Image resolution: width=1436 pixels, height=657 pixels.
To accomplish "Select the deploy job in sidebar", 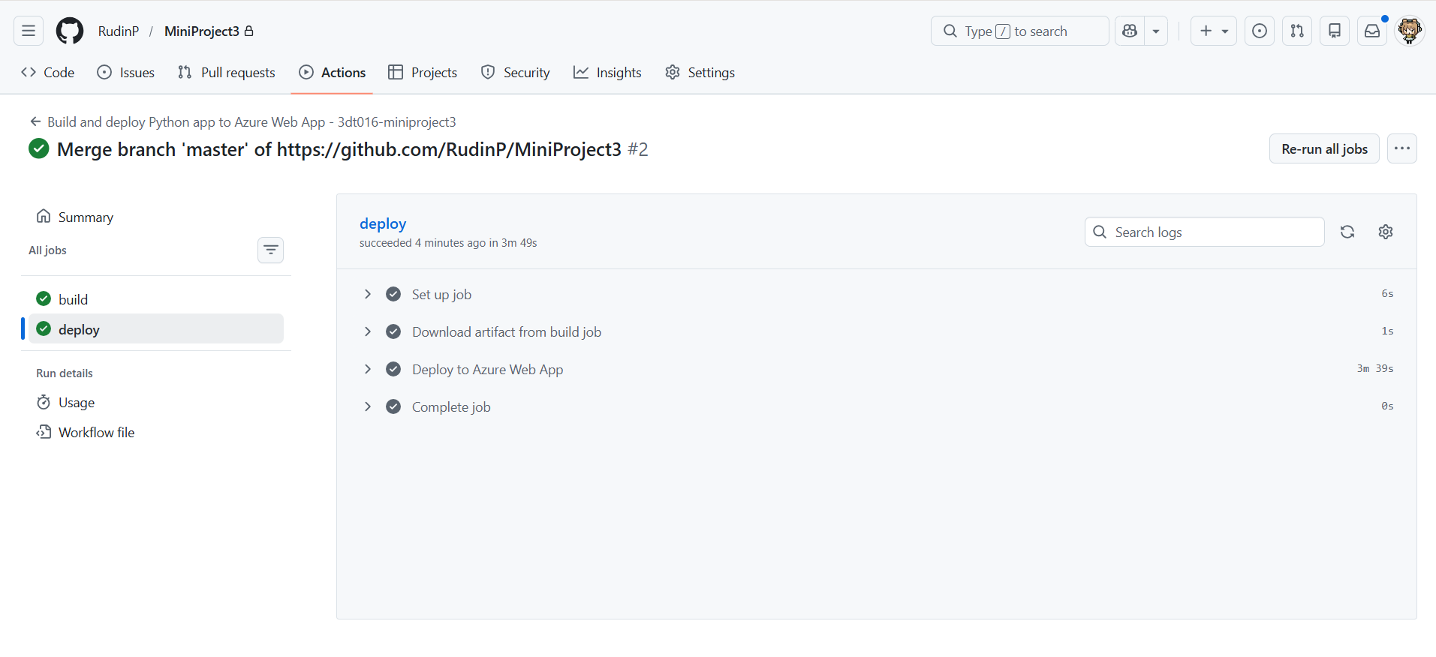I will coord(156,329).
